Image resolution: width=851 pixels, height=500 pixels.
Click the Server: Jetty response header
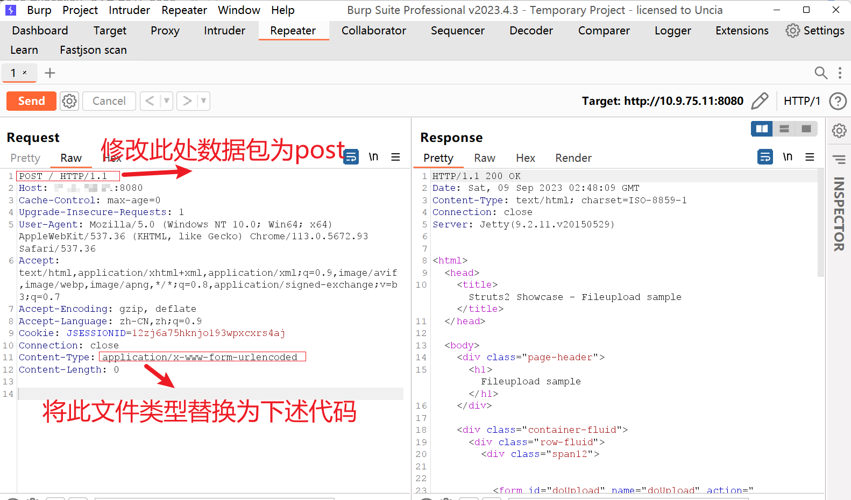523,224
